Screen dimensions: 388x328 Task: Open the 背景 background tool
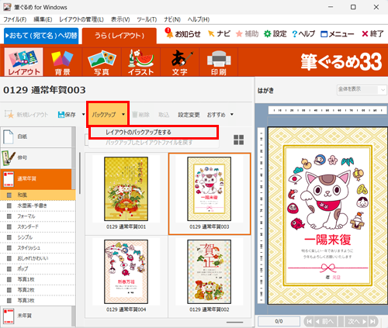62,62
